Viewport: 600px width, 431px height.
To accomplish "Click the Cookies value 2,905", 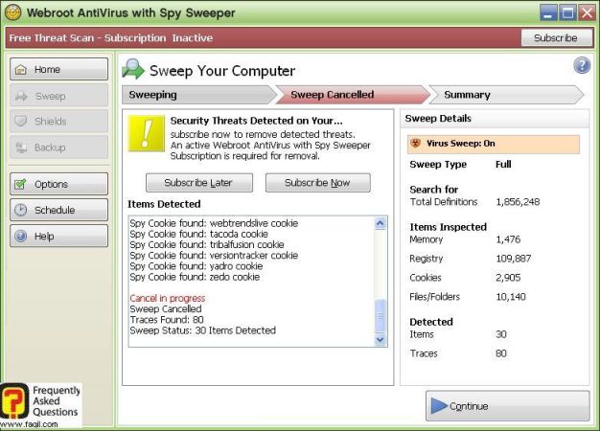I will point(508,278).
